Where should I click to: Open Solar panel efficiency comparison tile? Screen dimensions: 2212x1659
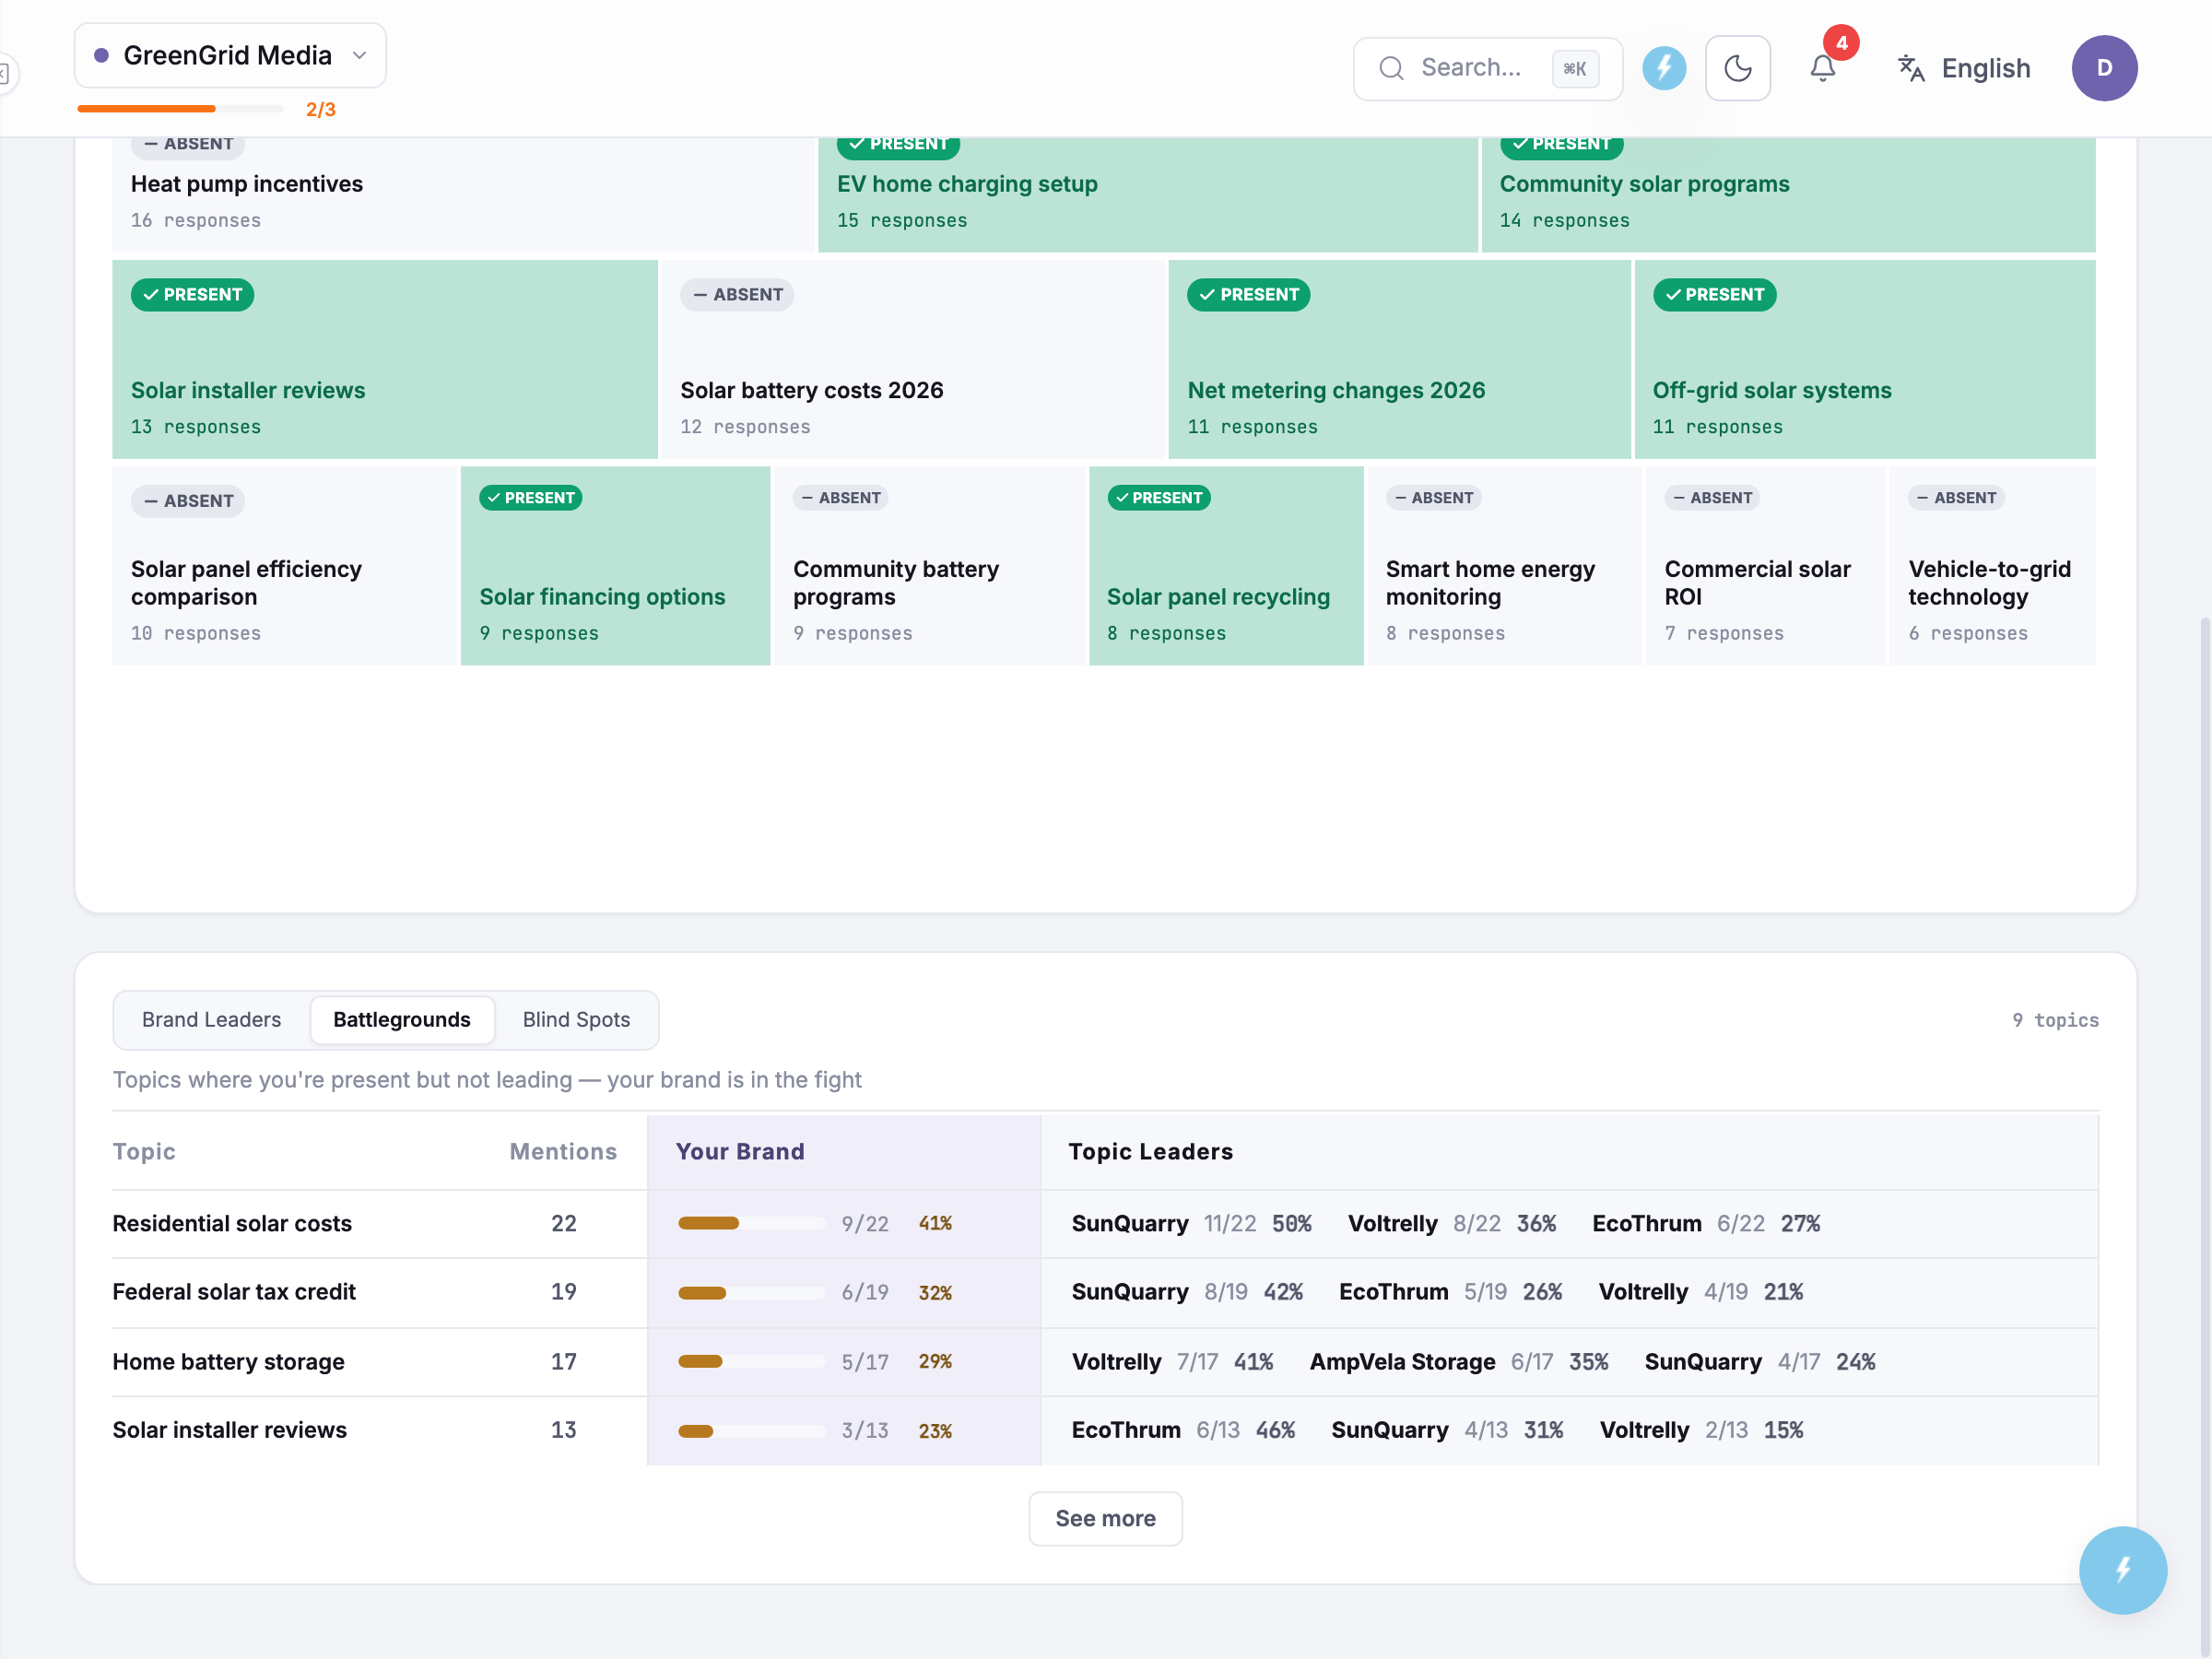285,565
